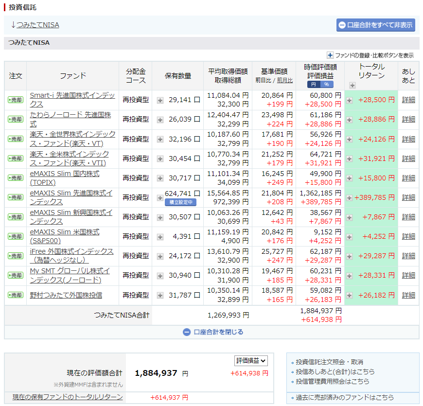Click 売却 button for たわらノーロード 先進国株式
The width and height of the screenshot is (423, 406).
pos(16,119)
